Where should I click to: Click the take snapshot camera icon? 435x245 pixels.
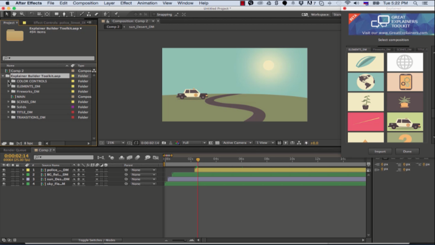164,143
